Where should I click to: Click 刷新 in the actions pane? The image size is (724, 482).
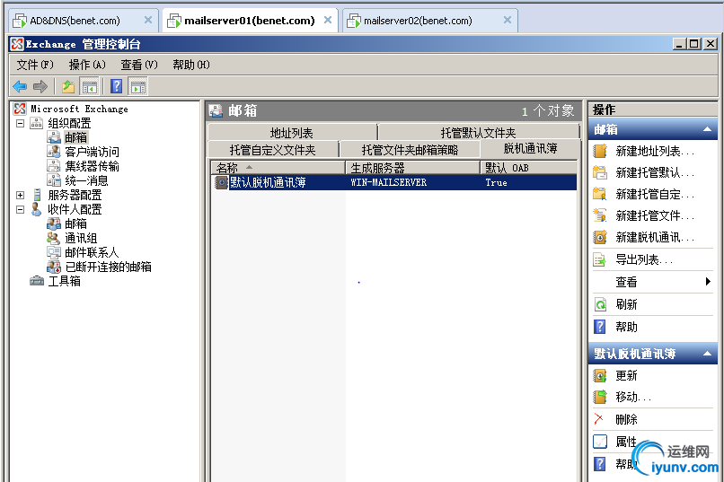[627, 304]
